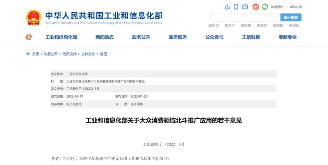This screenshot has height=165, width=328.
Task: Click 发布日期 value 2022-01-28
Action: 139,96
